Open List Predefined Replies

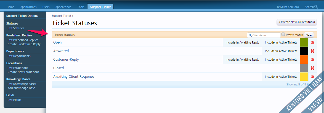tap(23, 40)
